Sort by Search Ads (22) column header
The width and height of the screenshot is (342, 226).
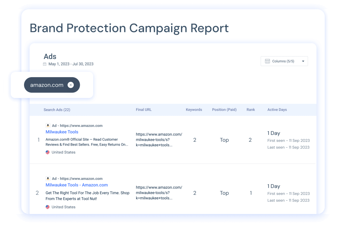[x=57, y=110]
